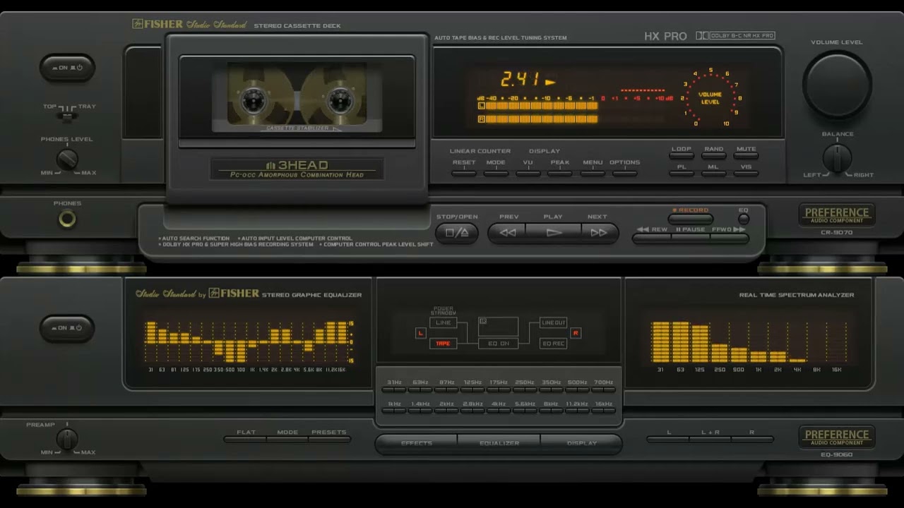904x508 pixels.
Task: Start playback with the Play button
Action: coord(554,233)
